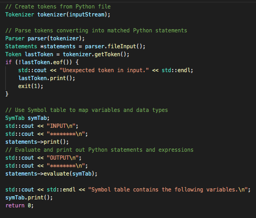Click the "symTab.print();" line
Viewport: 256px width, 218px height.
pyautogui.click(x=29, y=197)
